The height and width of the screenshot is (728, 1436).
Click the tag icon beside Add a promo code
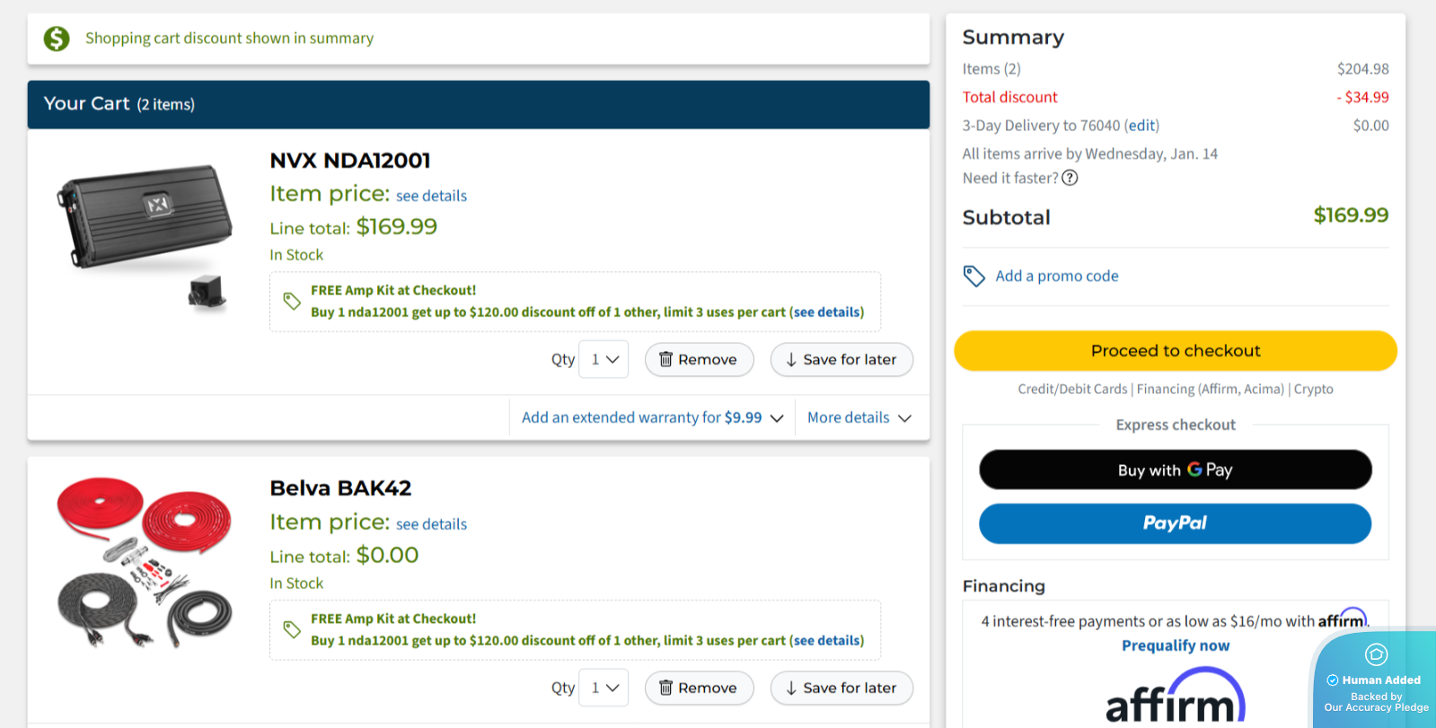click(x=973, y=276)
